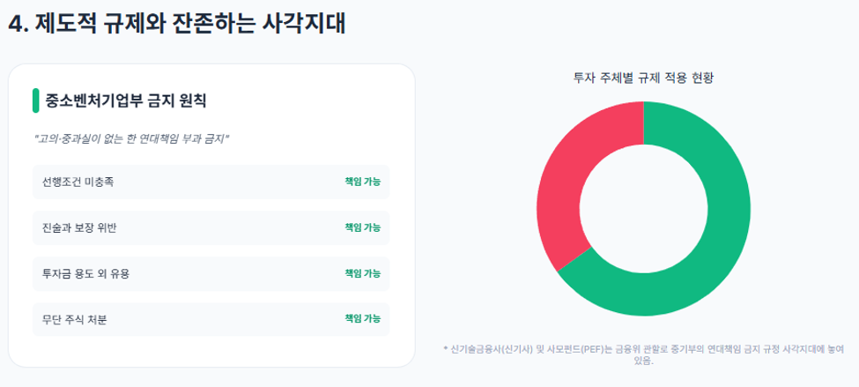
Task: Click 책임 가능 label in 투자금 용도 외 유용 row
Action: tap(363, 273)
